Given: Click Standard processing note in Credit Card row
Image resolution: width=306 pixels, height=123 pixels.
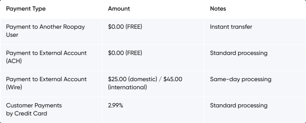Looking at the screenshot, I should 238,105.
